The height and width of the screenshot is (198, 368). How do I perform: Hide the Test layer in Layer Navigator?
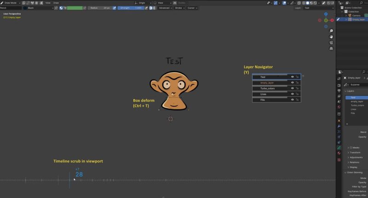click(x=293, y=77)
